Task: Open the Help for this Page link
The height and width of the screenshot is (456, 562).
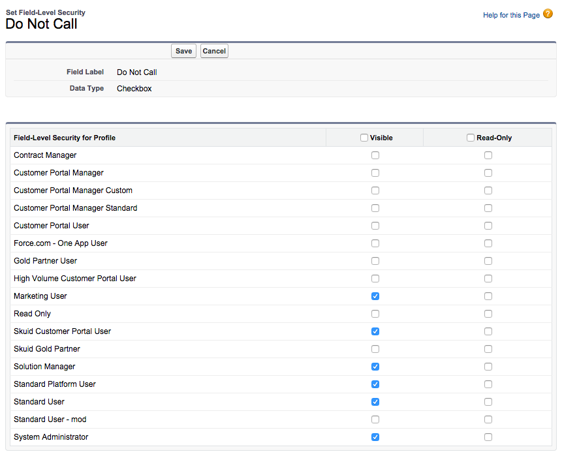Action: coord(511,15)
